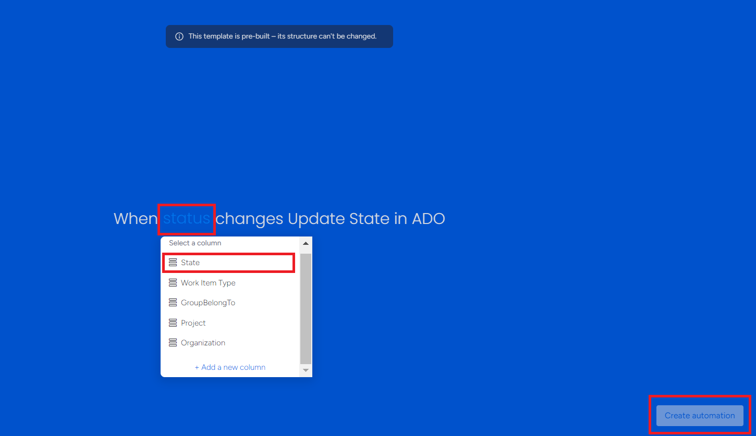Click the Create automation button
Screen dimensions: 756x436
point(700,416)
